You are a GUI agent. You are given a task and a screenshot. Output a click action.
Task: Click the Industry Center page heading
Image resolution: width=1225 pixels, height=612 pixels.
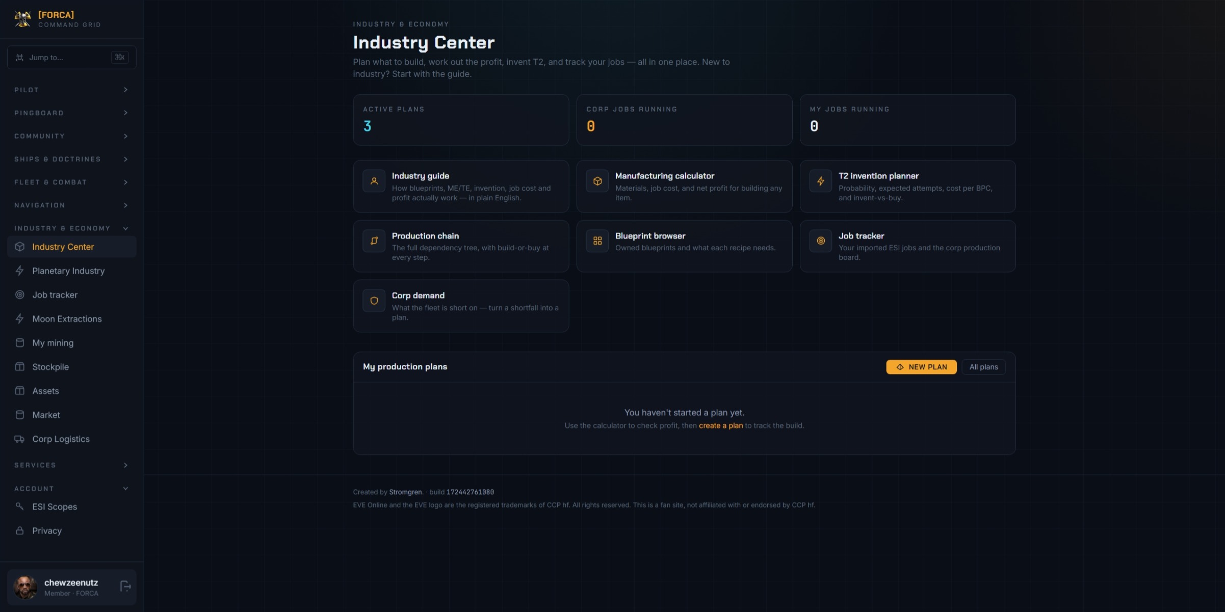(424, 42)
